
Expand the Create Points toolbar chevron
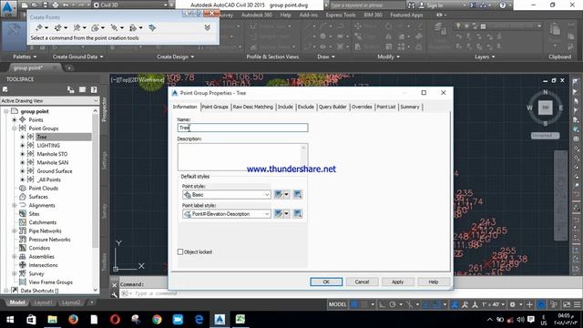pyautogui.click(x=208, y=27)
